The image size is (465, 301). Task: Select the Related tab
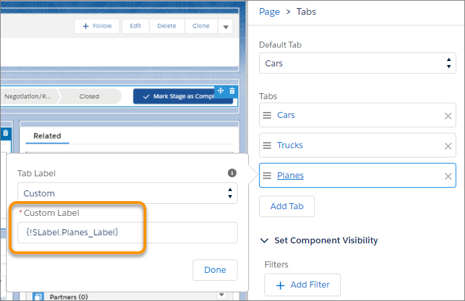point(47,136)
